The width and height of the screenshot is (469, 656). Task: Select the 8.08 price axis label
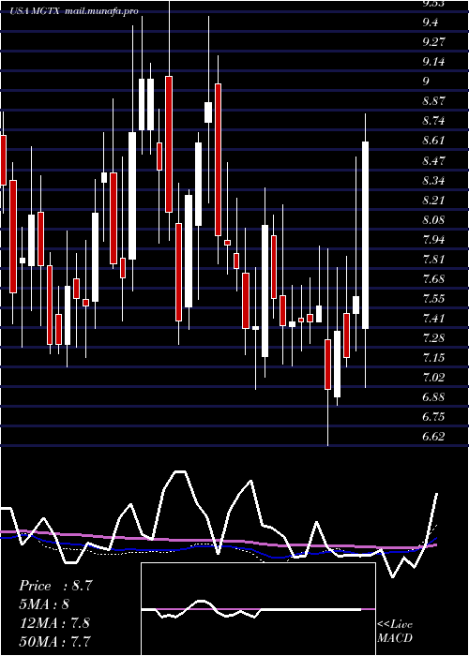click(433, 220)
